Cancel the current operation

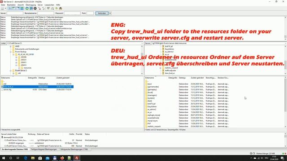(x=35, y=8)
